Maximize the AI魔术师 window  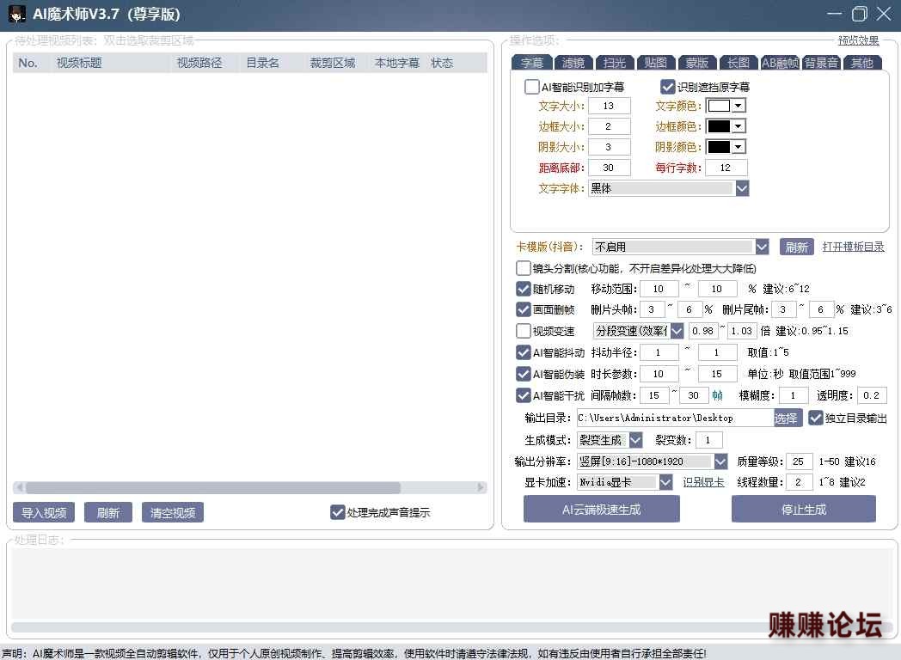[859, 14]
